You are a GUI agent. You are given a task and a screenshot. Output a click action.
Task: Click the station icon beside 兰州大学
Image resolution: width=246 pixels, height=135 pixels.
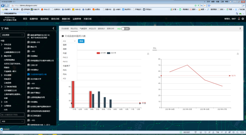click(x=29, y=65)
